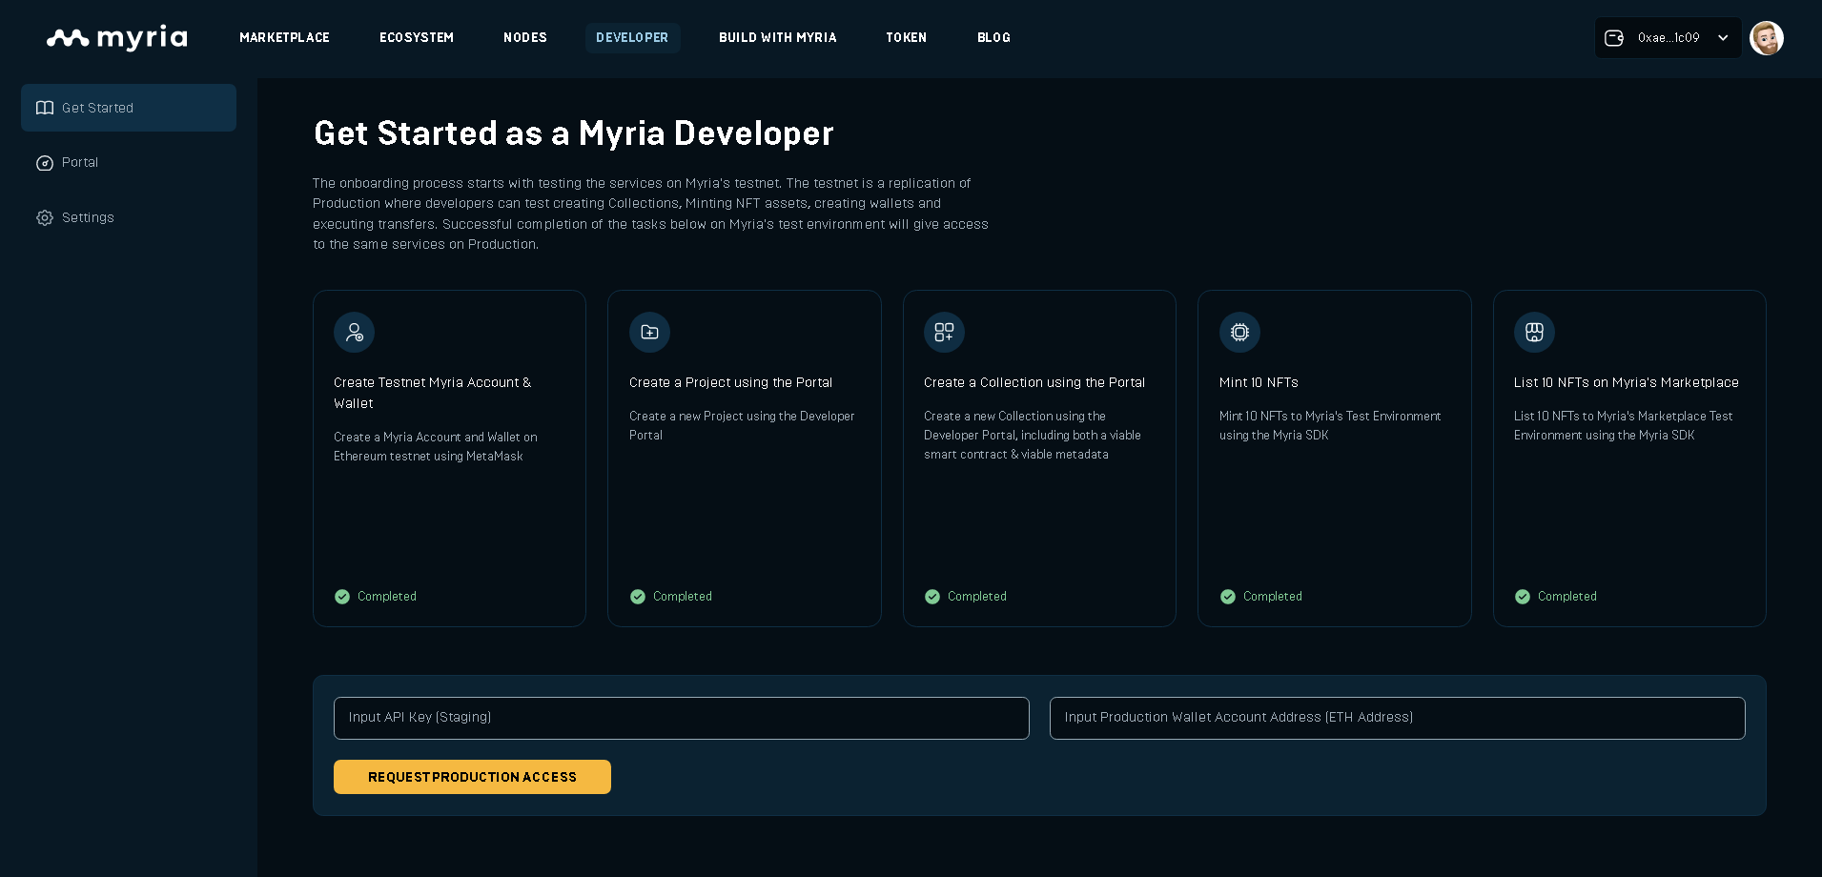Open the Token nav item

(907, 38)
